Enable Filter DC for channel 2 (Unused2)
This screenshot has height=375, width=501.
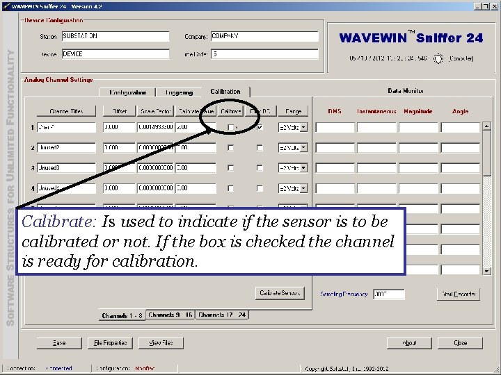pyautogui.click(x=260, y=148)
